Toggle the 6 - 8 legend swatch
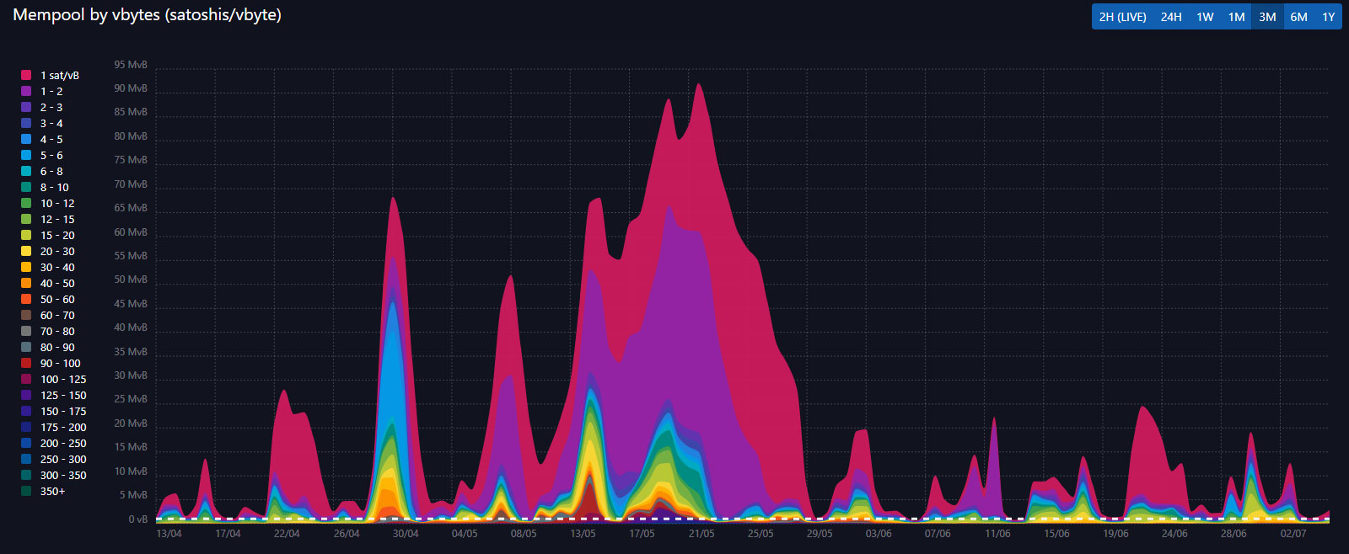The height and width of the screenshot is (554, 1349). [x=26, y=171]
